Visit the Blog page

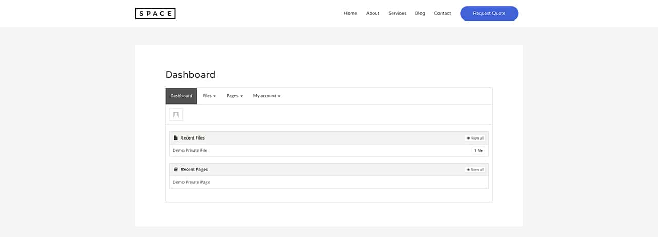(420, 13)
